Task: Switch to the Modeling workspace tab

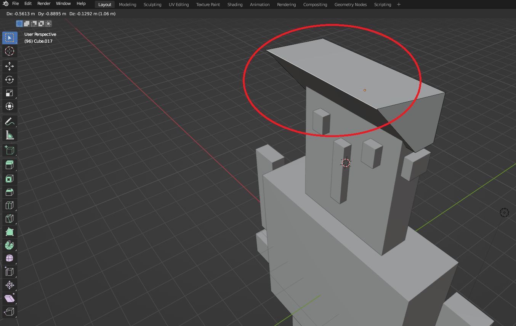Action: click(x=128, y=5)
